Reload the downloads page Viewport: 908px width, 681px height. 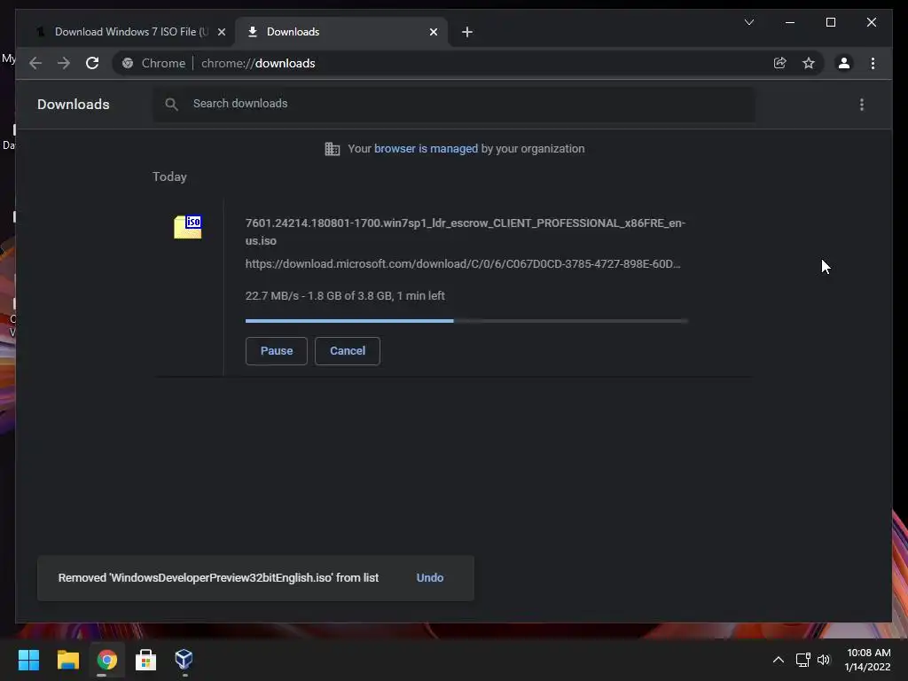click(x=92, y=63)
